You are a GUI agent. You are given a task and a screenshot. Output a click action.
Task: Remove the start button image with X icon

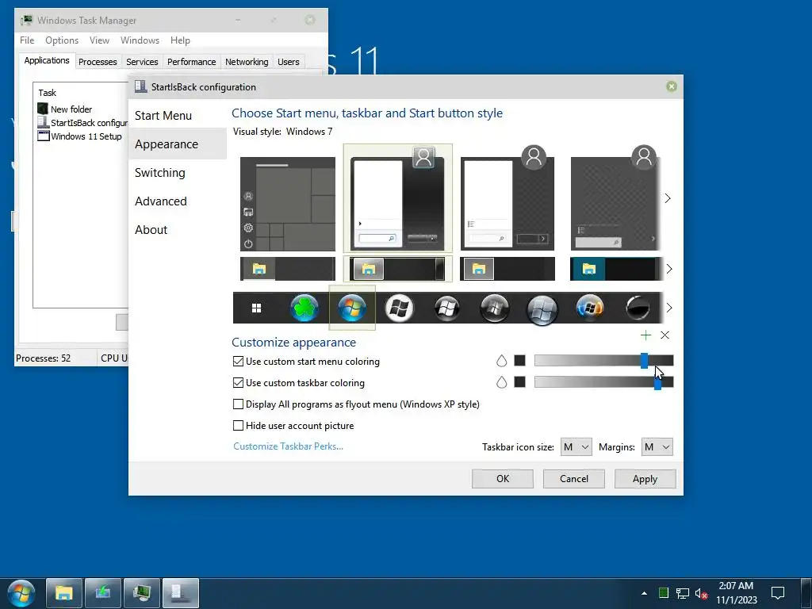[665, 335]
